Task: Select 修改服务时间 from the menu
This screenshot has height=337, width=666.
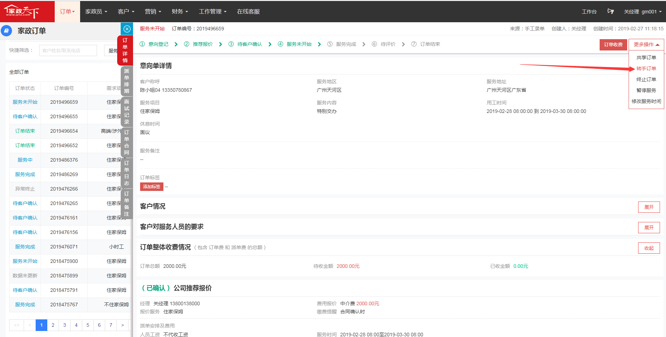Action: pos(646,101)
